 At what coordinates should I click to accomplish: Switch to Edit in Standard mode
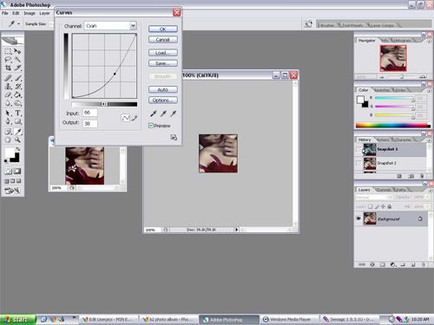tap(8, 172)
